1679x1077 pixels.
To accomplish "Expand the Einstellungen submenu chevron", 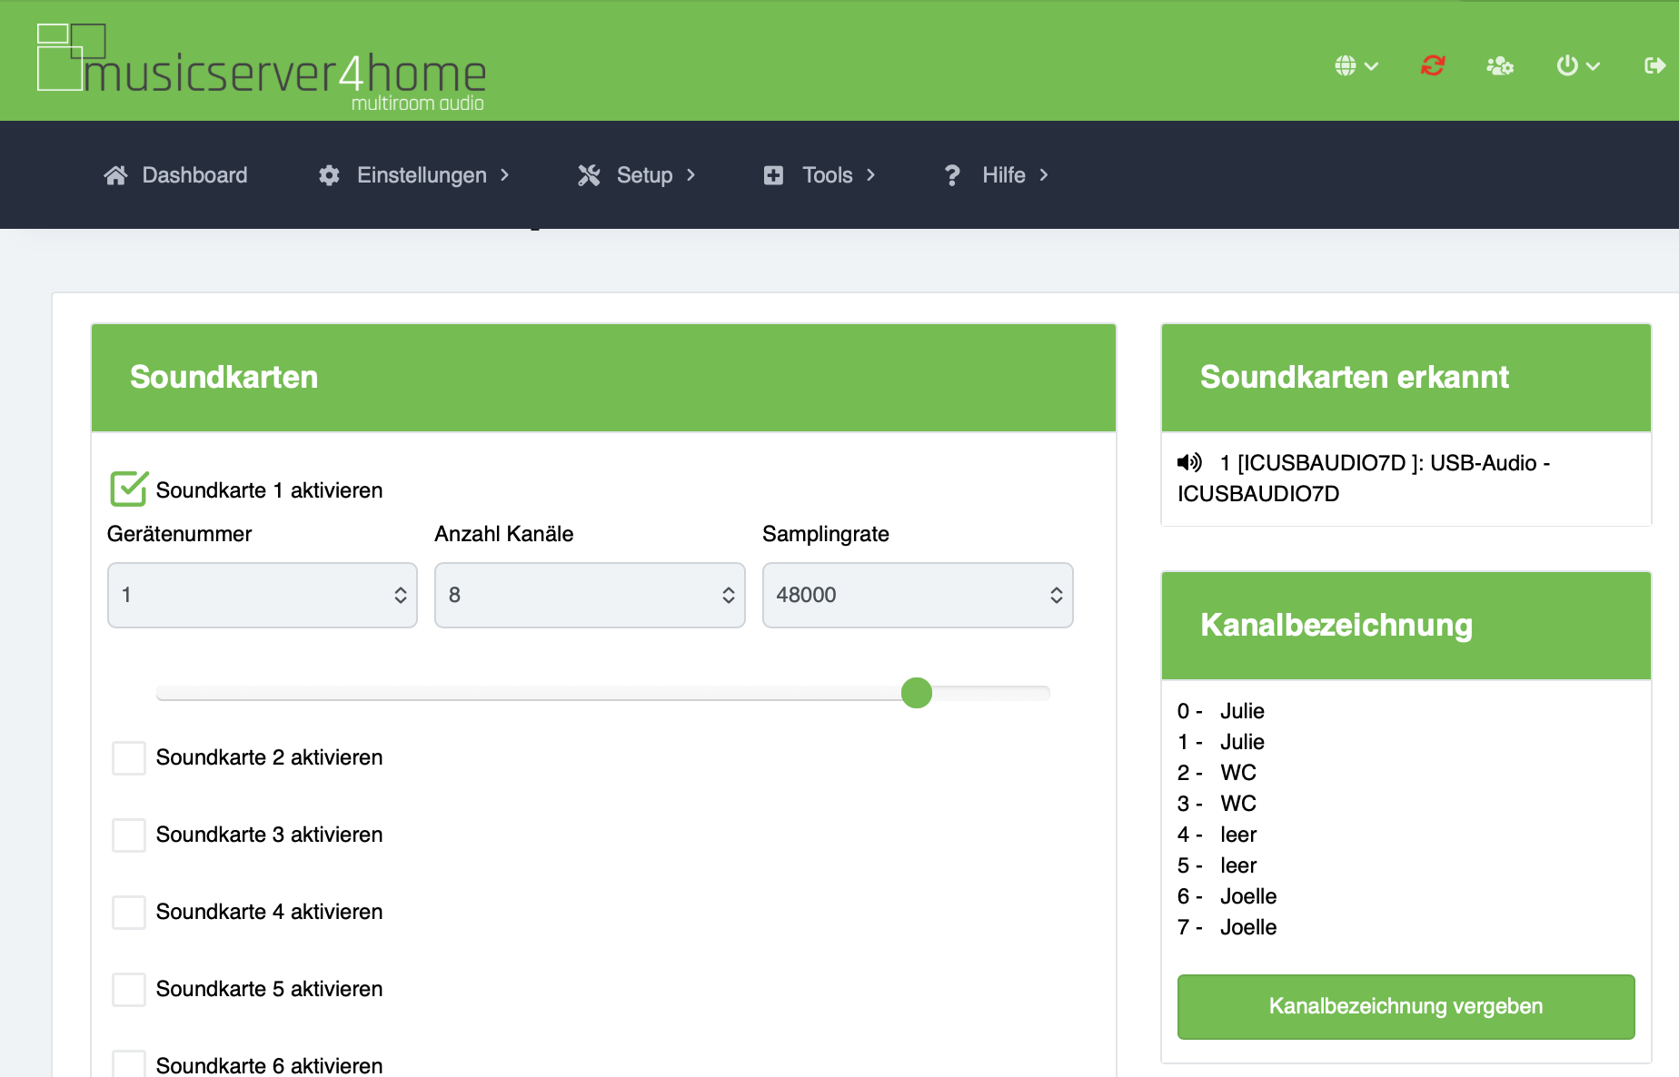I will coord(505,175).
